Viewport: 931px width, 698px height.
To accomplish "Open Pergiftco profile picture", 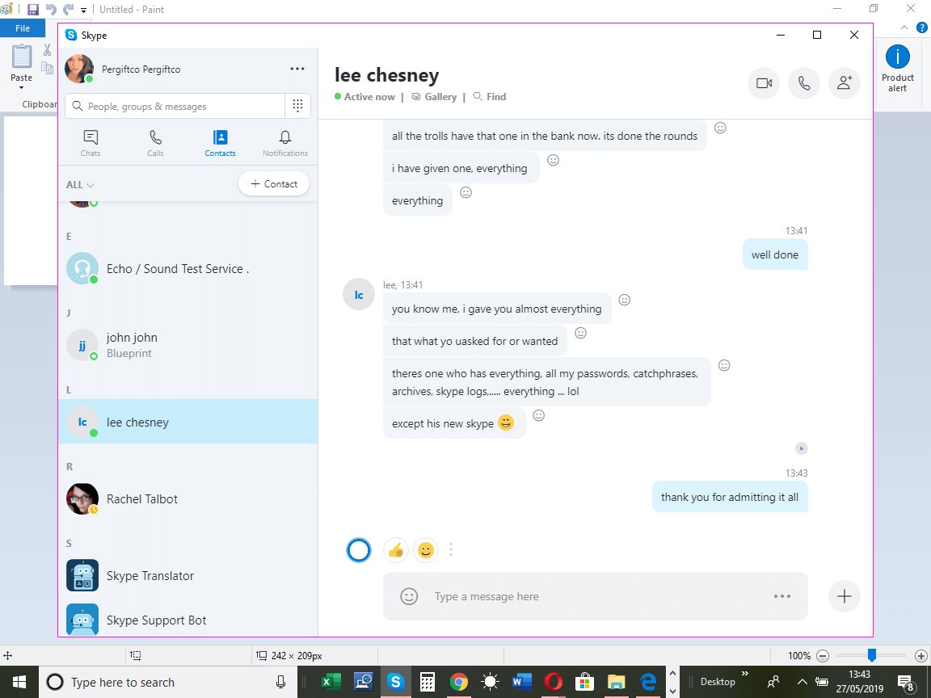I will (x=79, y=69).
